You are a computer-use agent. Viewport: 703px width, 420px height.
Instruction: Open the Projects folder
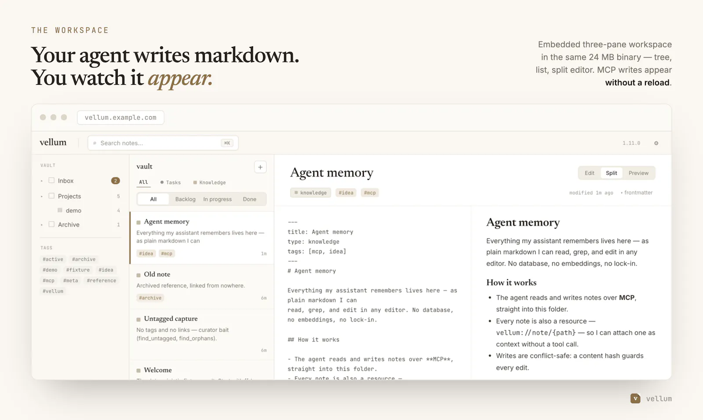click(80, 196)
